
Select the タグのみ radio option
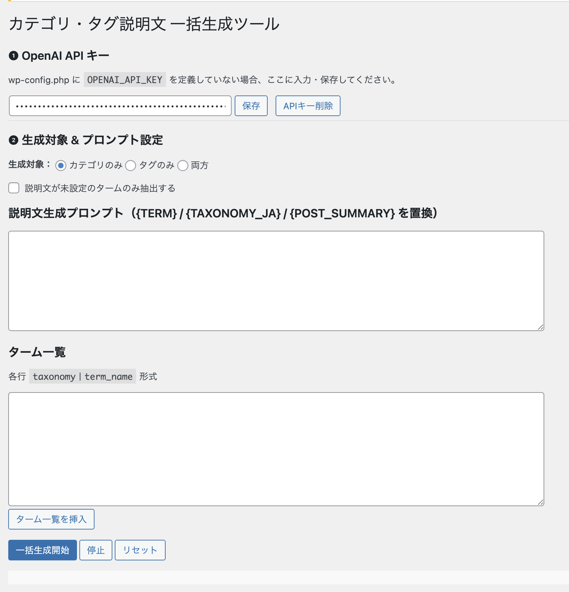131,166
